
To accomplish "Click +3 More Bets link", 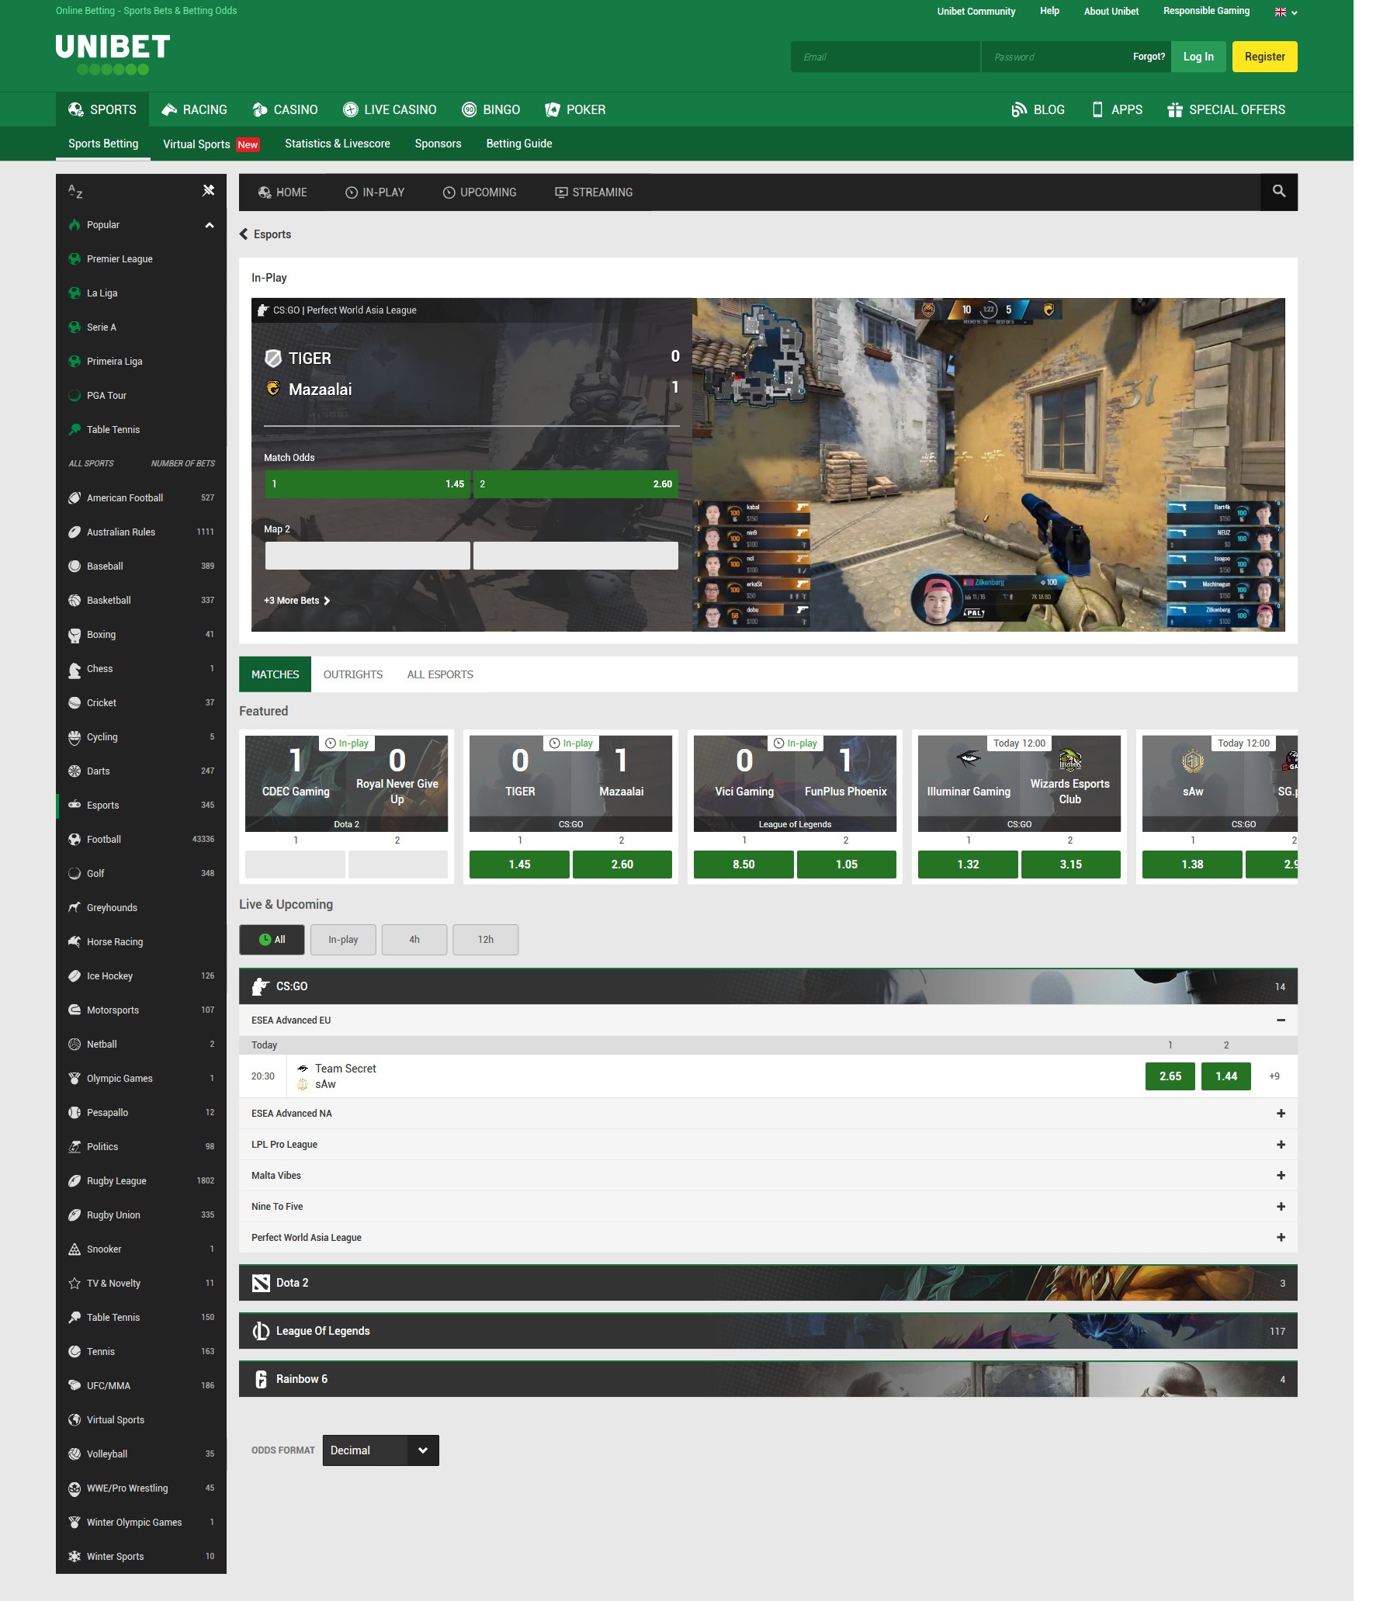I will point(296,601).
